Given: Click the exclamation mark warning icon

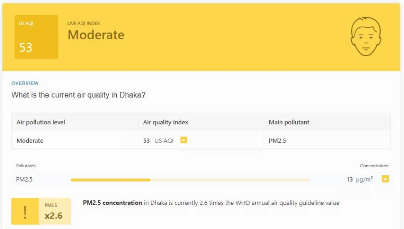Looking at the screenshot, I should click(25, 211).
